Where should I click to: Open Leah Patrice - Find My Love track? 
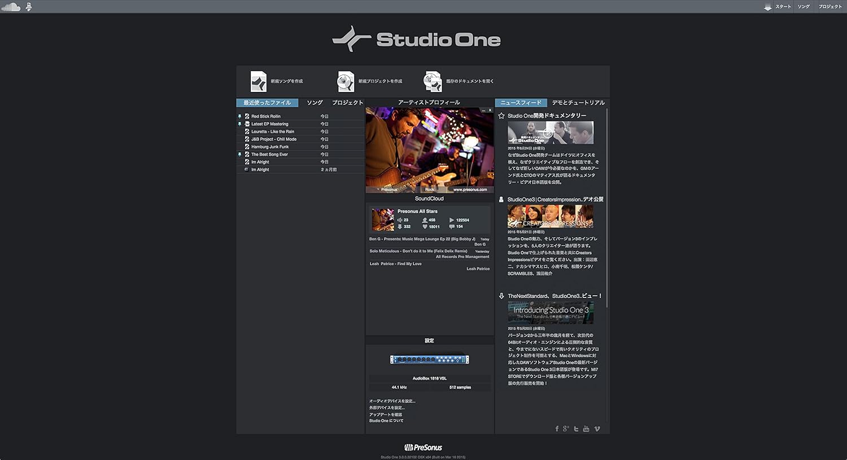395,264
